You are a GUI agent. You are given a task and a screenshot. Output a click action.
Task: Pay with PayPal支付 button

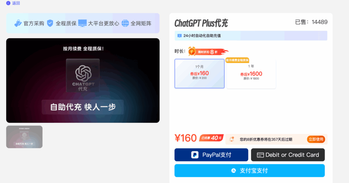coord(211,155)
